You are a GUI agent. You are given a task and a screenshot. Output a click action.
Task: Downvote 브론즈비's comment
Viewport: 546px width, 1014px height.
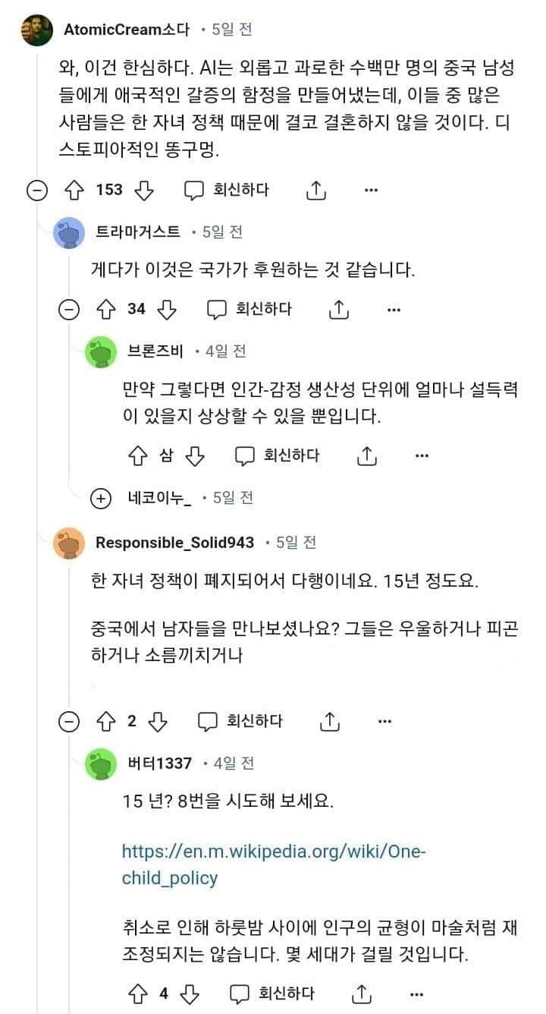196,455
